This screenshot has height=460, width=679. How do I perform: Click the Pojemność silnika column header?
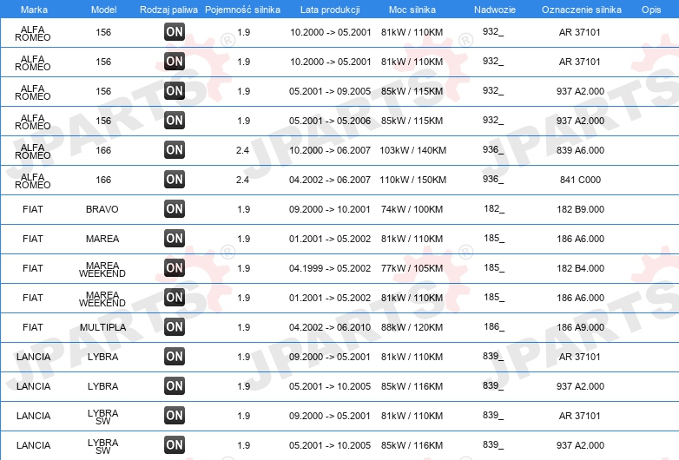242,10
